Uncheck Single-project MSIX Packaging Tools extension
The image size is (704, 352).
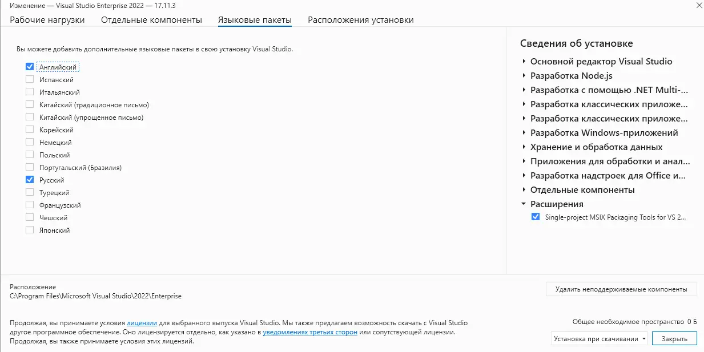point(535,217)
